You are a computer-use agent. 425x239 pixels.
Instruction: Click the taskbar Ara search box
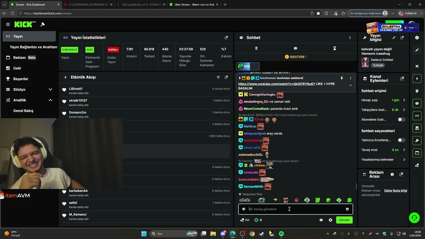pyautogui.click(x=174, y=234)
